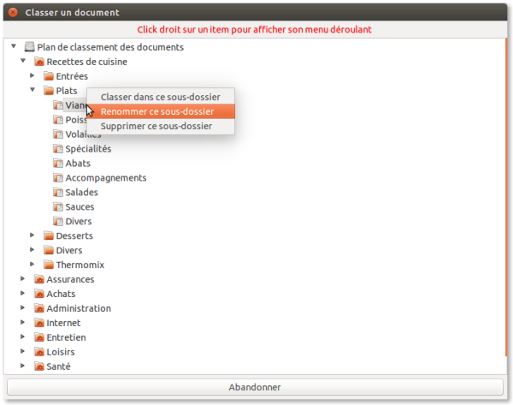Expand the Administration category

(23, 308)
